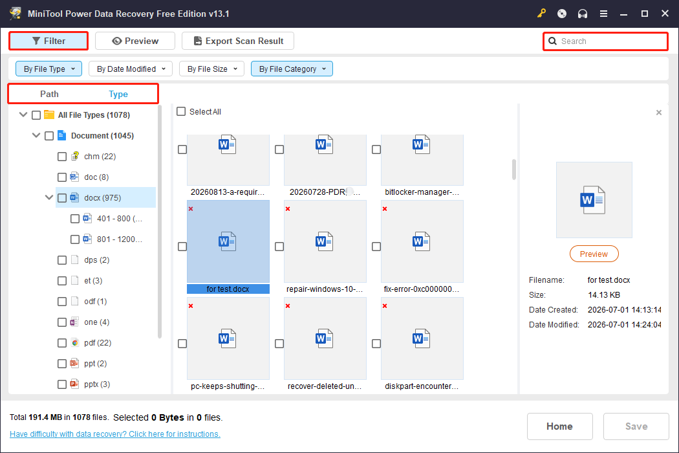Screen dimensions: 679x453
Task: Click the toolbar Preview button
Action: point(135,41)
